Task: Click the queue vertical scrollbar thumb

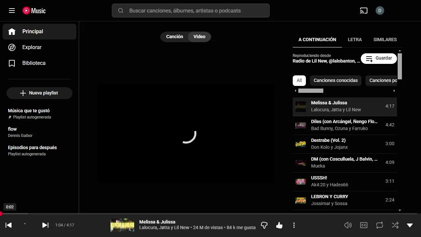Action: (x=400, y=66)
